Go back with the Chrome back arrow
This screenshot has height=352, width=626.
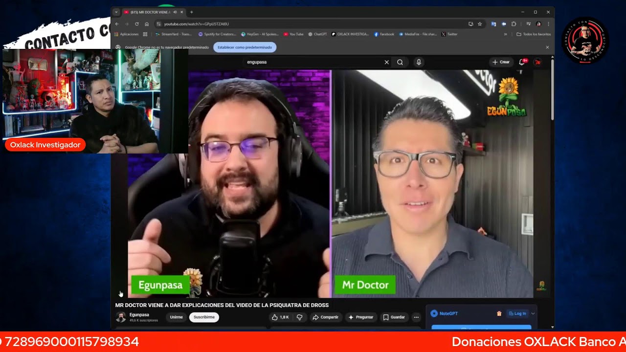pos(117,24)
